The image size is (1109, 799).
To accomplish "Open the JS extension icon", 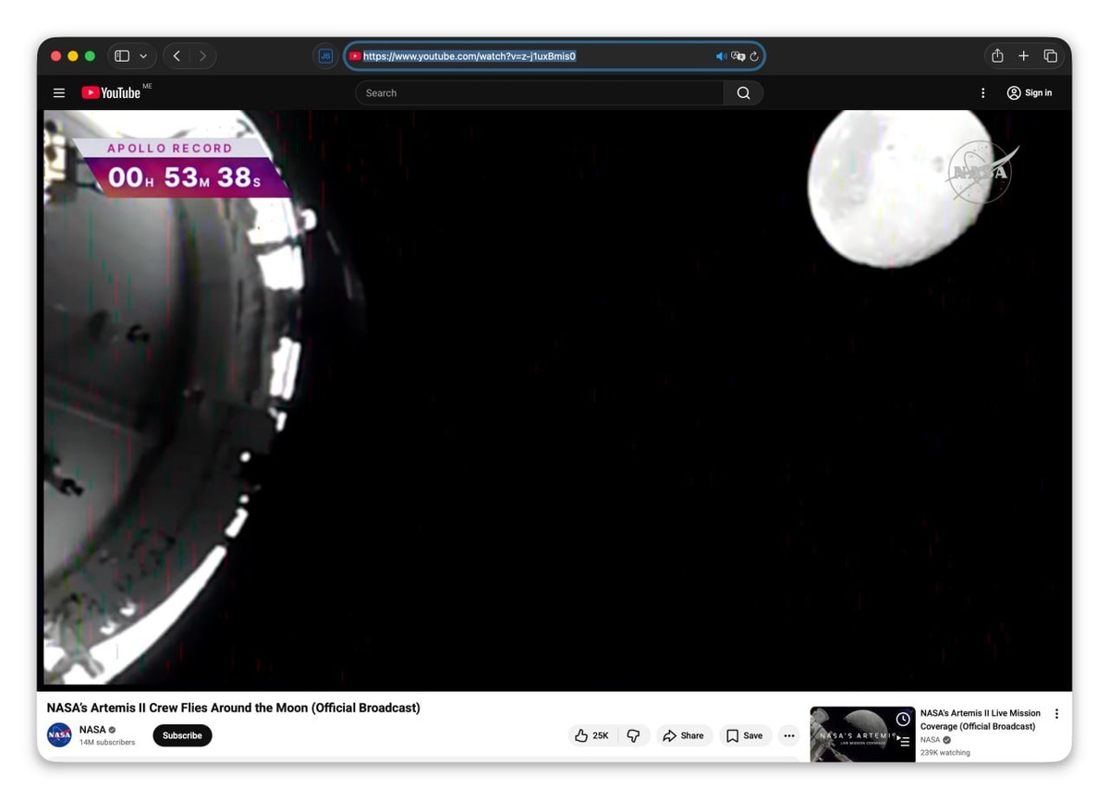I will pos(325,55).
